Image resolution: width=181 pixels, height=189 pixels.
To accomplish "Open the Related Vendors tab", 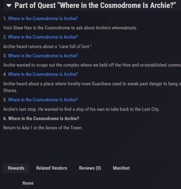I will coord(52,168).
